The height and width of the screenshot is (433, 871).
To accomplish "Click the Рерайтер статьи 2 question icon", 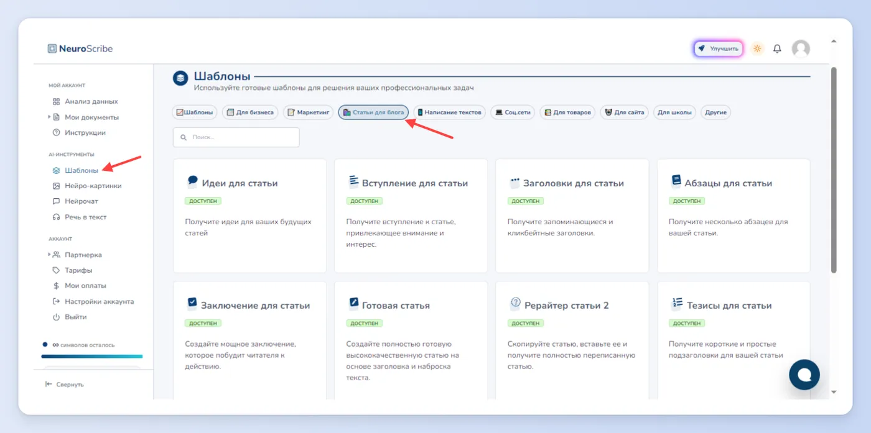I will [x=515, y=304].
